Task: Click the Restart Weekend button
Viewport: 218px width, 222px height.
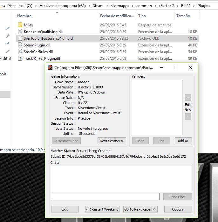Action: [x=102, y=209]
